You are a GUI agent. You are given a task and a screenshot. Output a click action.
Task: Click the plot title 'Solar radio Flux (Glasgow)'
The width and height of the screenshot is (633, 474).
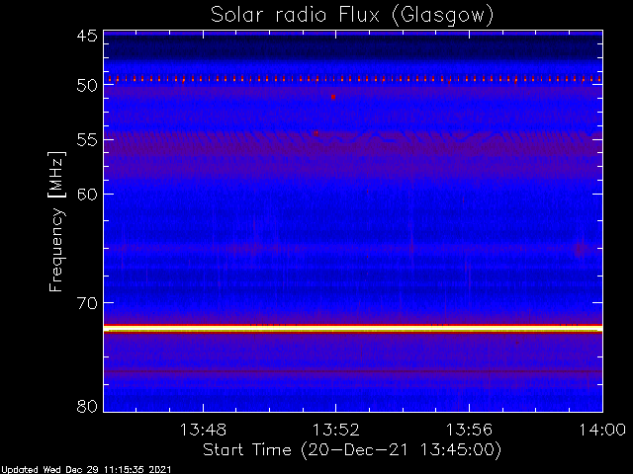(352, 16)
